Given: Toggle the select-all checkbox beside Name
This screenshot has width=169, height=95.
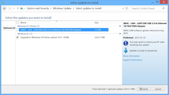Looking at the screenshot, I should coord(18,23).
